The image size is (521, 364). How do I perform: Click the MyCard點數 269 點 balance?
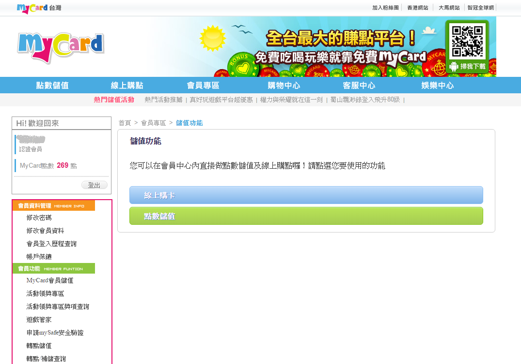48,165
